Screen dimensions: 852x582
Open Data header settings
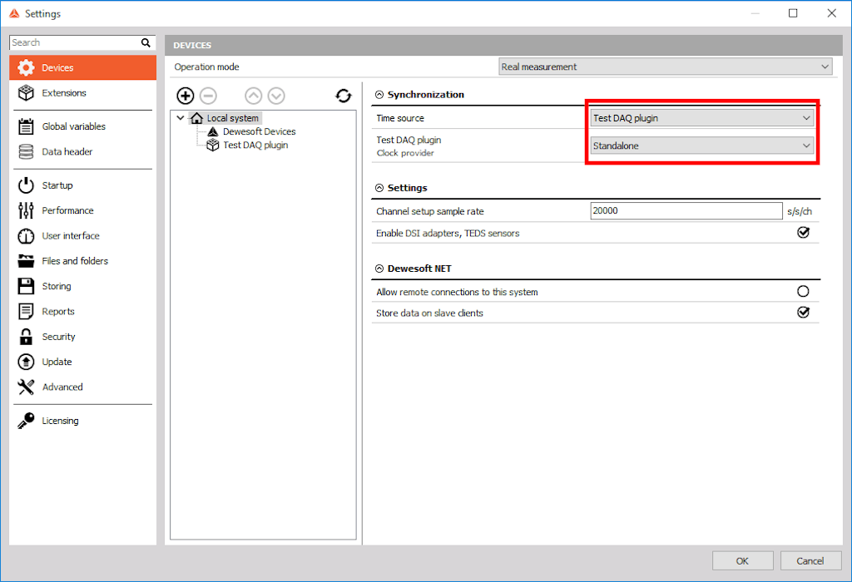[x=82, y=151]
